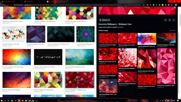Open the orange-blue triangle gradient thumbnail
Viewport: 181px width, 102px height.
pos(17,57)
